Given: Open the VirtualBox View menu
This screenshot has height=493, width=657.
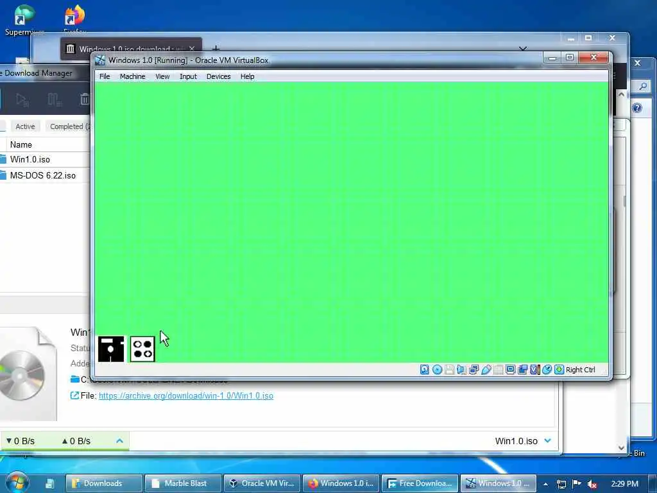Looking at the screenshot, I should coord(162,76).
